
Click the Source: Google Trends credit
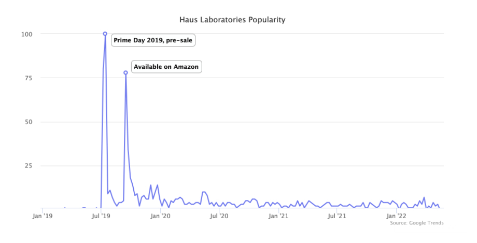pyautogui.click(x=417, y=223)
